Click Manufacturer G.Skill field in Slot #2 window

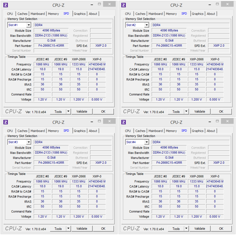[169, 40]
